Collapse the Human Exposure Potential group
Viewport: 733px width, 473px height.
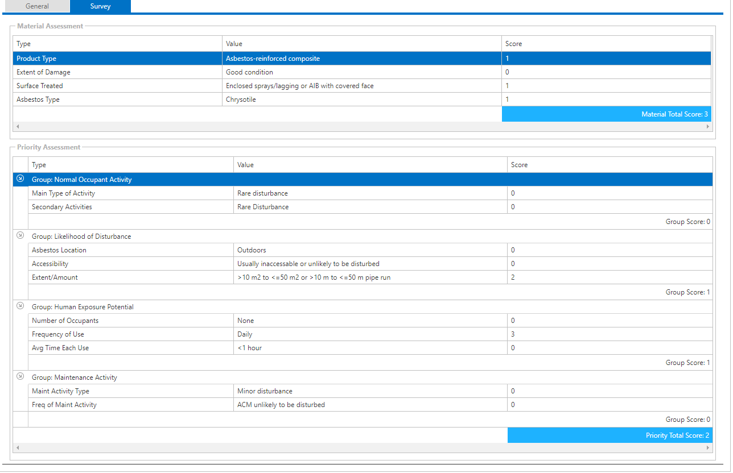click(20, 306)
